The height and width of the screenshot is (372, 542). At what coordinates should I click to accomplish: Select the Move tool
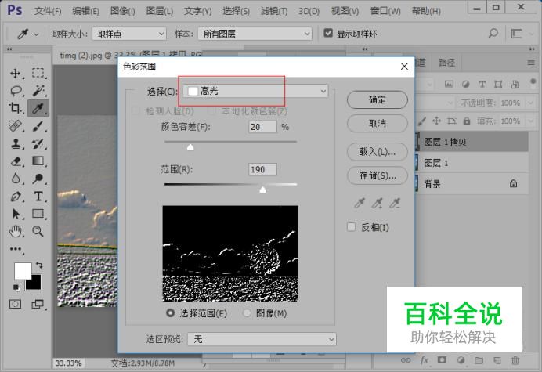tap(15, 73)
